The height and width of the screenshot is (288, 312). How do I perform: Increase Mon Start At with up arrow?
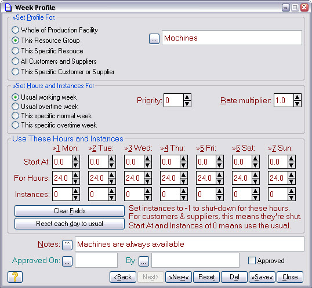pyautogui.click(x=75, y=159)
